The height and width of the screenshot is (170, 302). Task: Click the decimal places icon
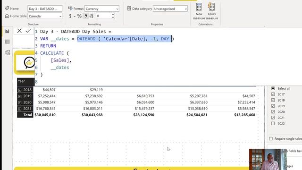pyautogui.click(x=92, y=16)
